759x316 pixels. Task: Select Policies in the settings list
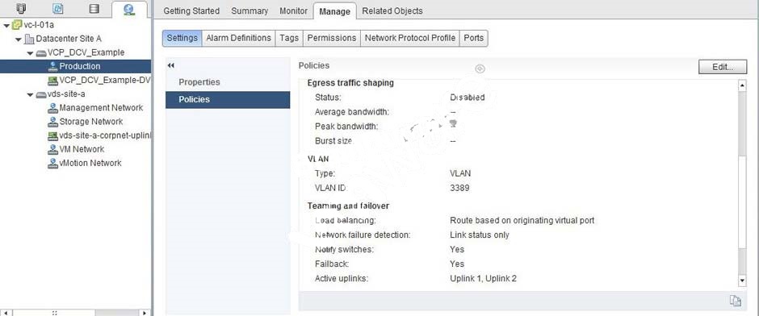228,99
